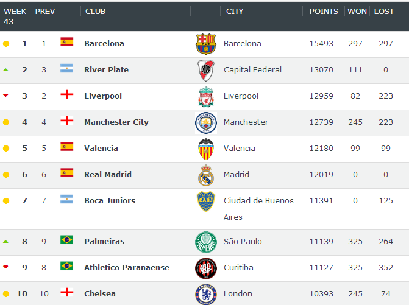Click the WON column header
This screenshot has height=305, width=409.
pos(357,12)
